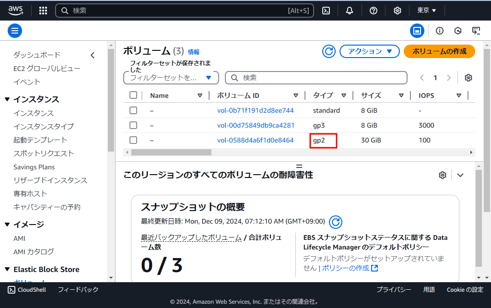Collapse the fault tolerance panel chevron

[460, 175]
